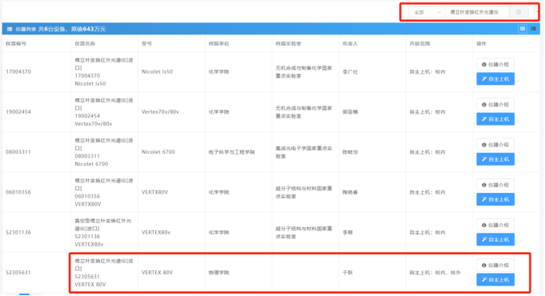The width and height of the screenshot is (545, 296).
Task: Click 自主上机 for 物理学院 VERTEX 80V
Action: [495, 280]
